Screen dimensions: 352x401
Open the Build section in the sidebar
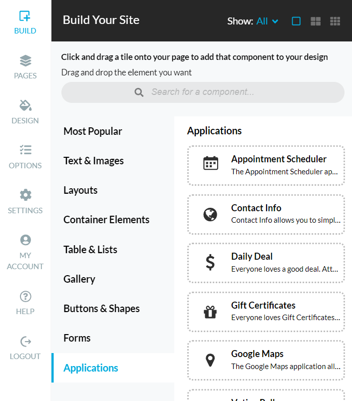coord(25,22)
